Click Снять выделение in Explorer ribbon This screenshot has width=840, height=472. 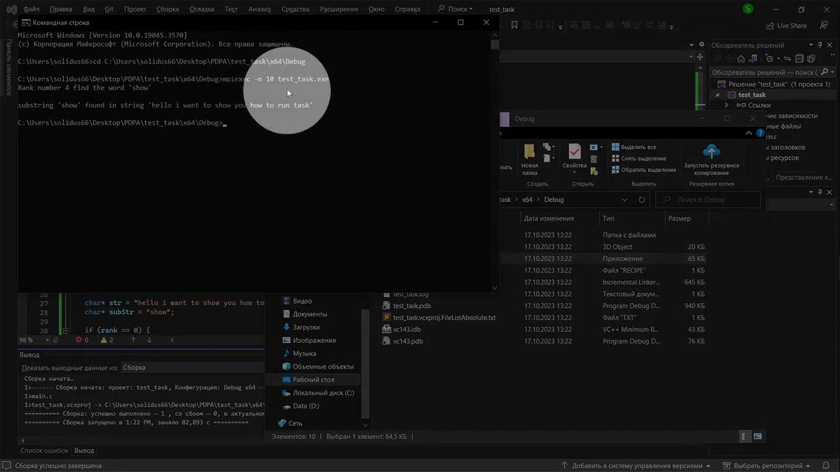coord(639,159)
